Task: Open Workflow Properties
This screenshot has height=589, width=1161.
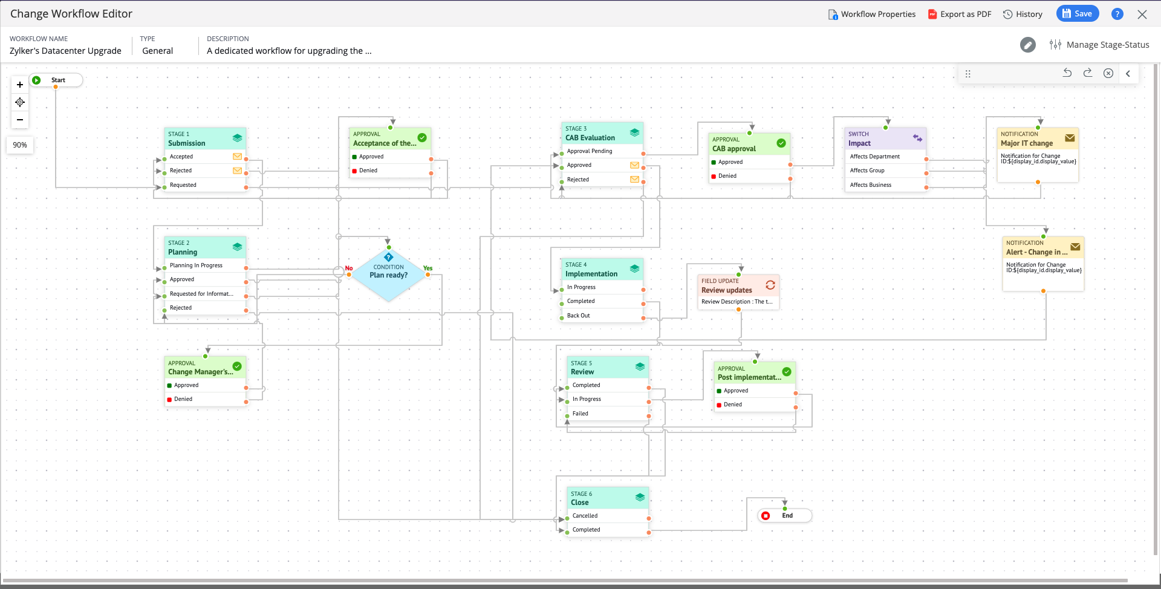Action: [872, 14]
